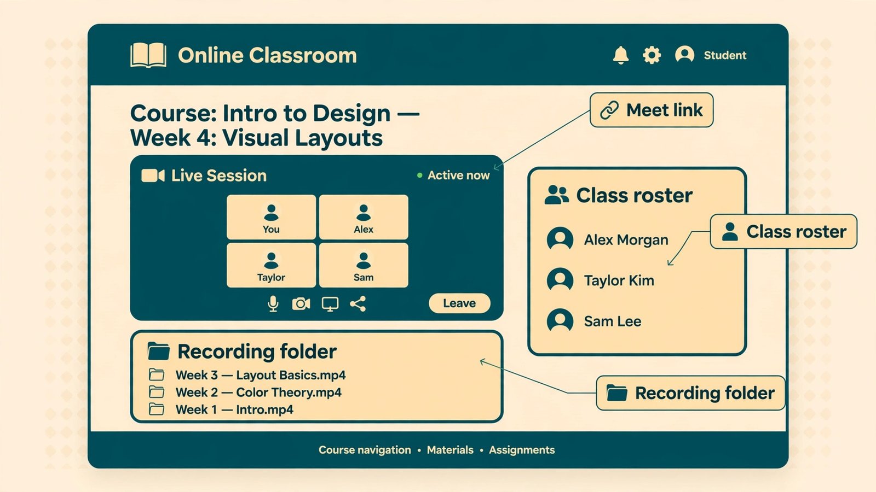
Task: Open the settings gear
Action: click(652, 55)
